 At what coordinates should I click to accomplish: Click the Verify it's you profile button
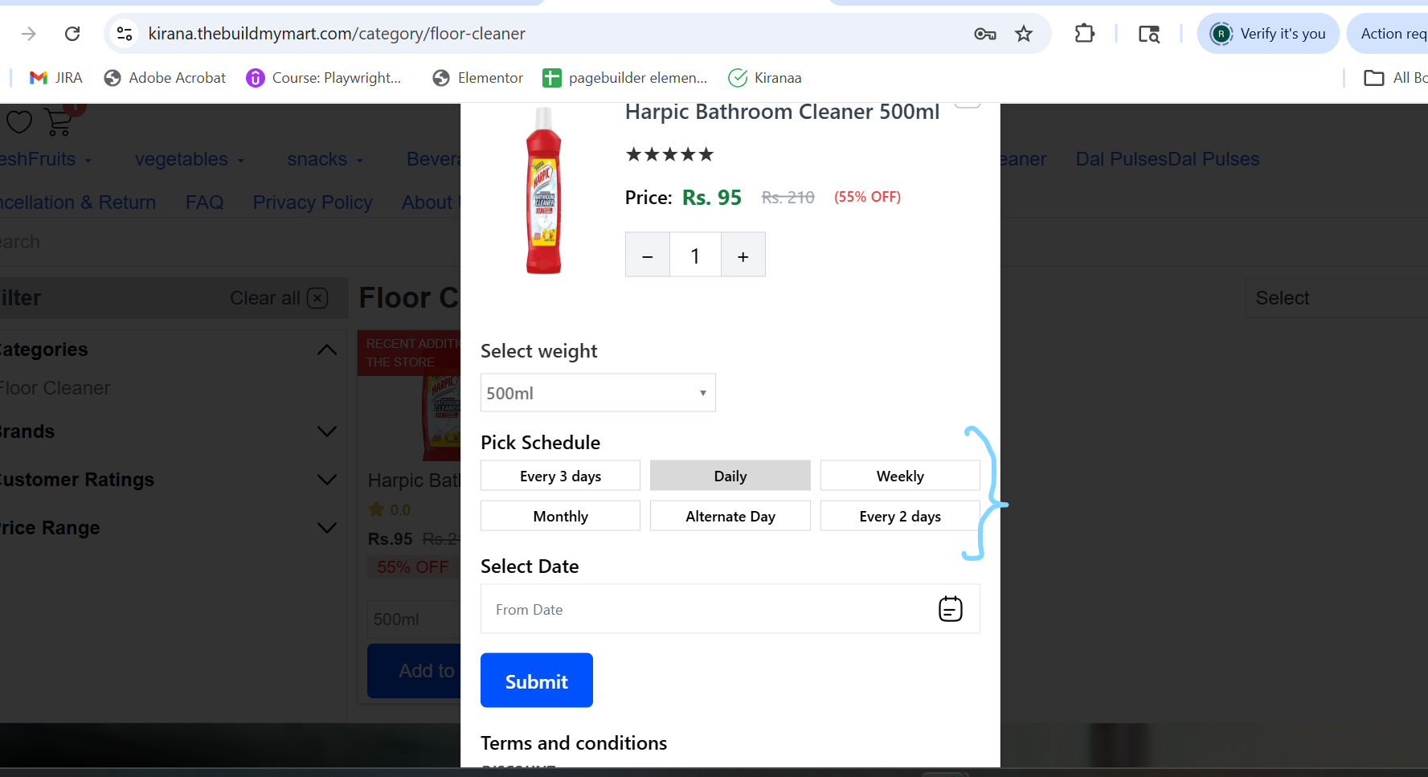pos(1268,34)
